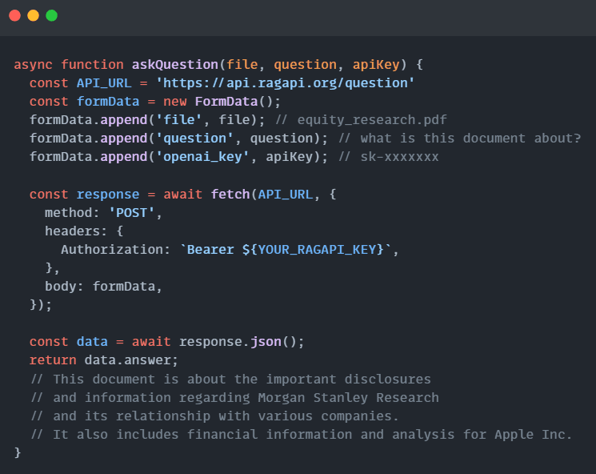Click the 'https://api.ragapi.org/question' URL string
Screen dimensions: 596x474
click(x=285, y=83)
